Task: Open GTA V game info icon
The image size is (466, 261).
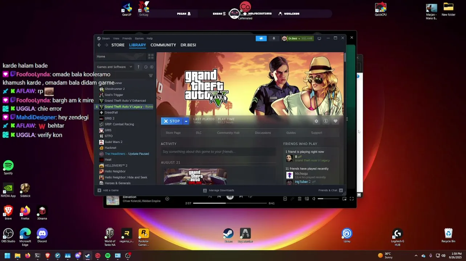Action: [326, 121]
